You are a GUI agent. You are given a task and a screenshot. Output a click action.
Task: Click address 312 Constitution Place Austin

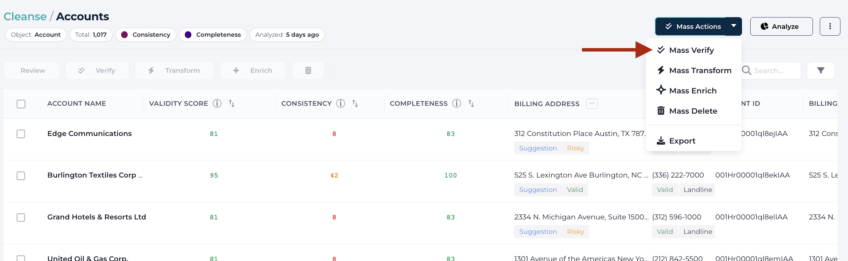tap(580, 134)
